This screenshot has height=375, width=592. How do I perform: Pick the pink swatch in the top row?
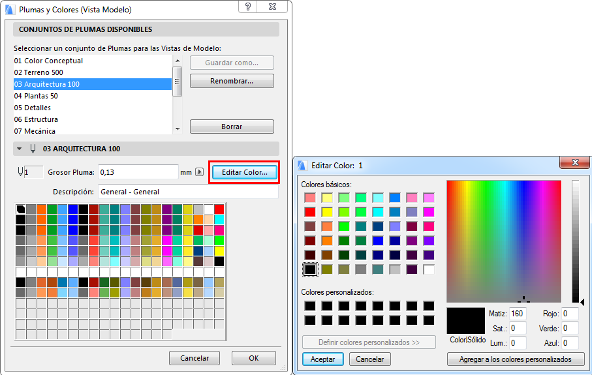pyautogui.click(x=412, y=198)
